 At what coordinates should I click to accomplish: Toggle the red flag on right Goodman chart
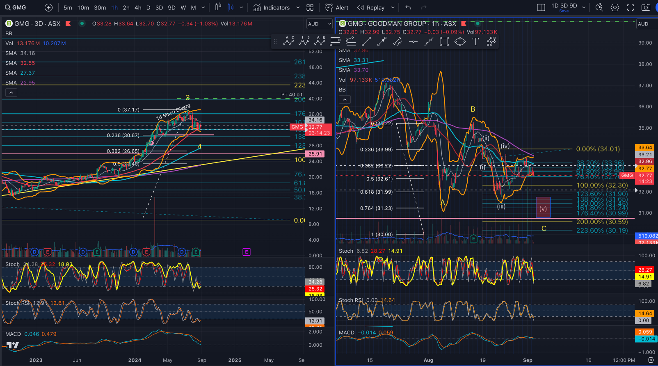tap(464, 23)
